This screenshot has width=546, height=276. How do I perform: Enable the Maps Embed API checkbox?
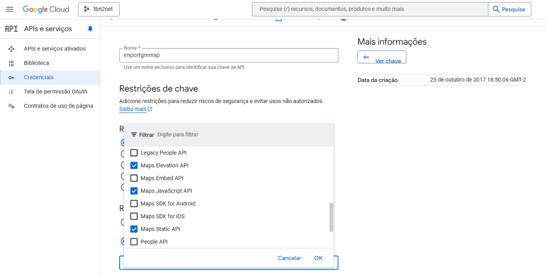134,178
